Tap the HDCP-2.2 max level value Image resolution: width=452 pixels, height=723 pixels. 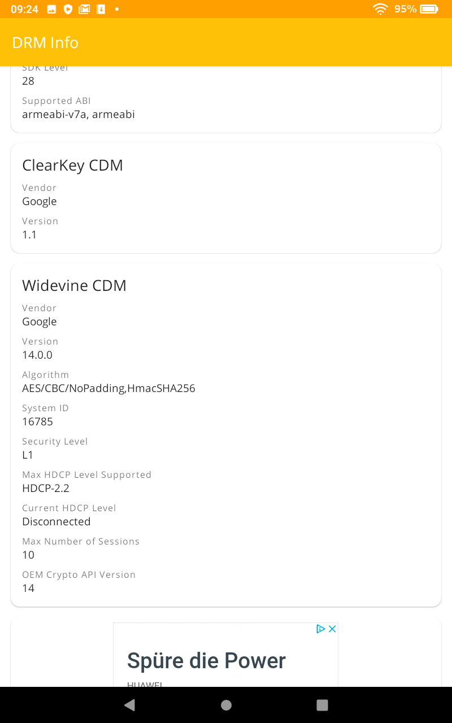point(46,488)
